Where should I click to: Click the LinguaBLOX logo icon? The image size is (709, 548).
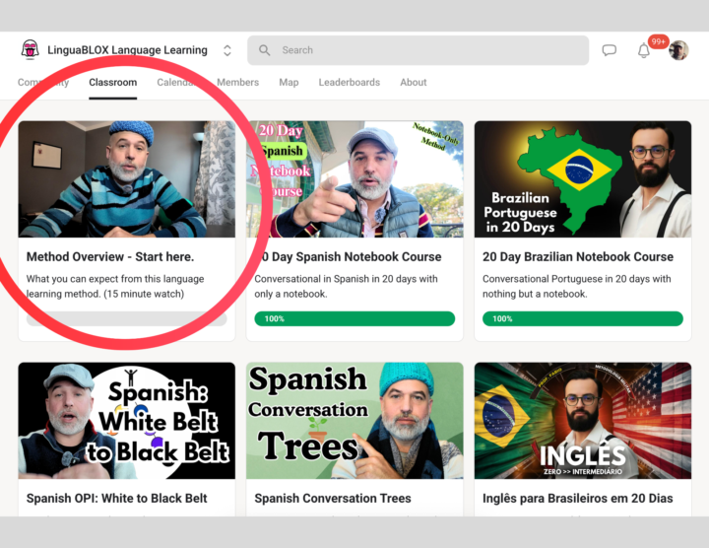(30, 50)
